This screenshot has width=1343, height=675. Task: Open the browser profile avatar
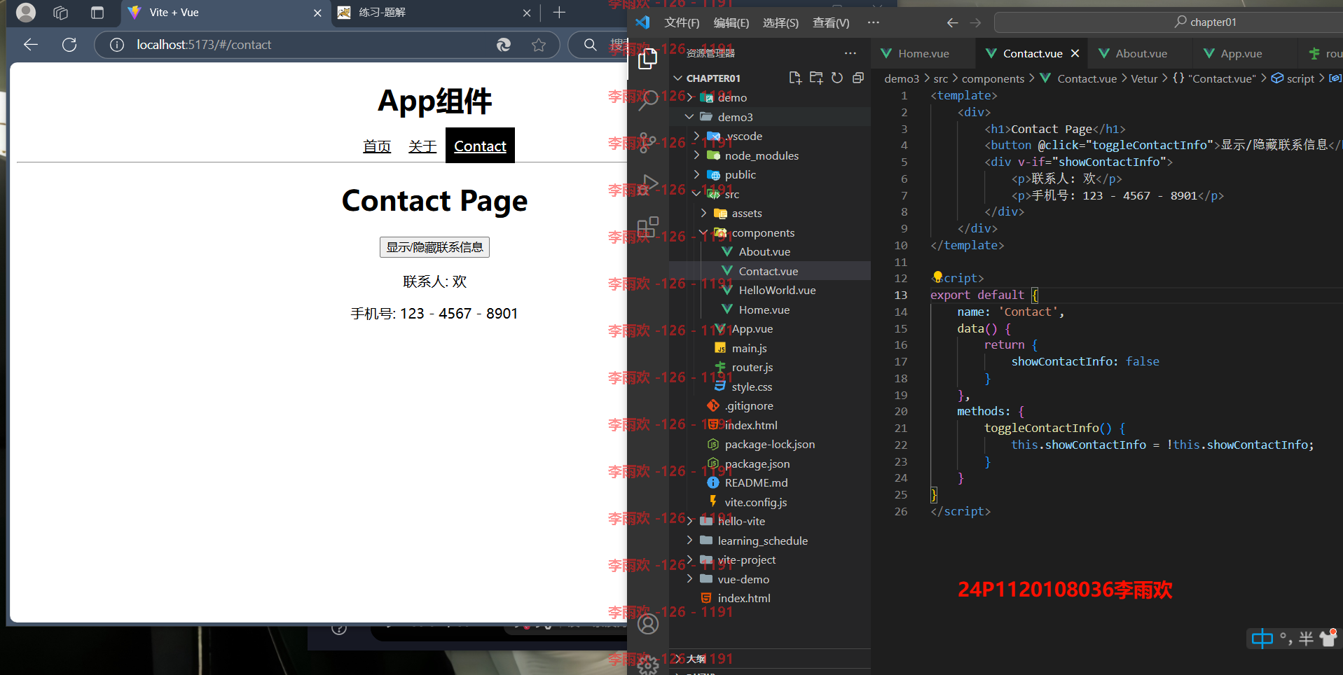click(x=26, y=13)
